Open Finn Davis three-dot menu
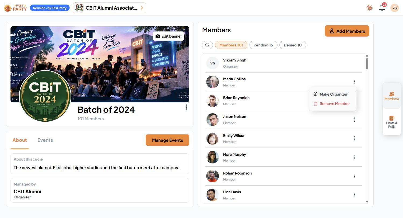The height and width of the screenshot is (218, 403). click(x=354, y=195)
